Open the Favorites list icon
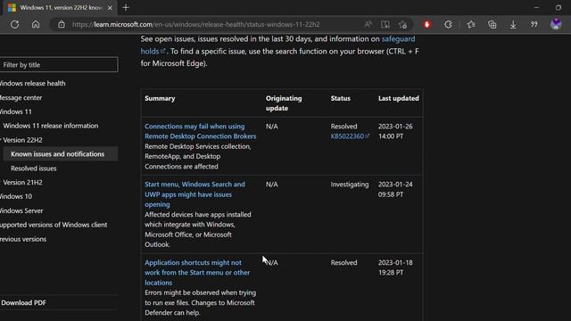 [471, 24]
